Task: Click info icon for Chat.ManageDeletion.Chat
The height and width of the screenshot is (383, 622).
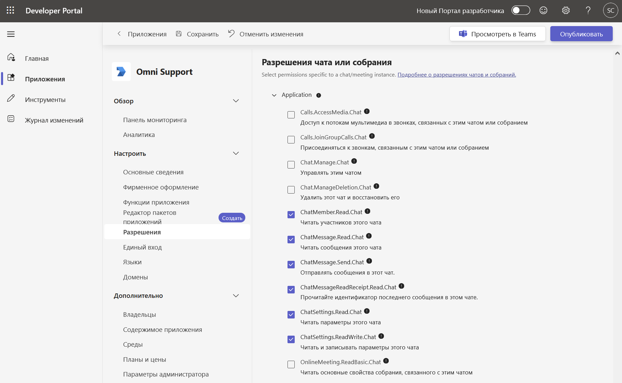Action: pos(376,186)
